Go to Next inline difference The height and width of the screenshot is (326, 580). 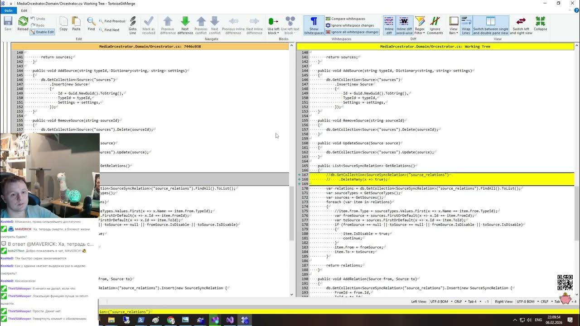point(254,25)
